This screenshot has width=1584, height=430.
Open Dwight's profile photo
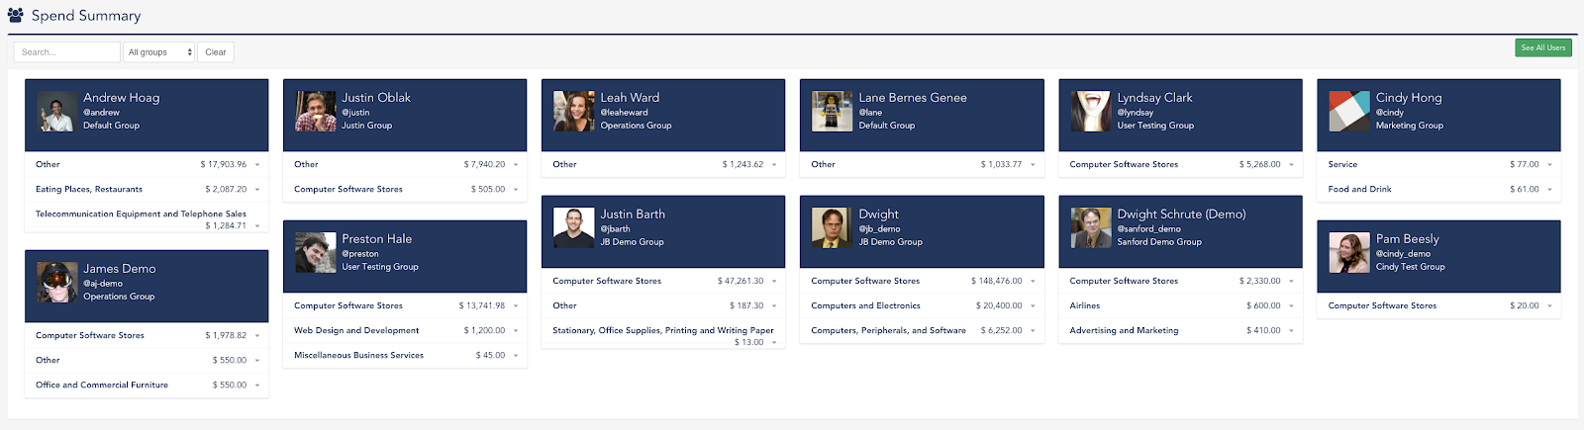[x=833, y=228]
